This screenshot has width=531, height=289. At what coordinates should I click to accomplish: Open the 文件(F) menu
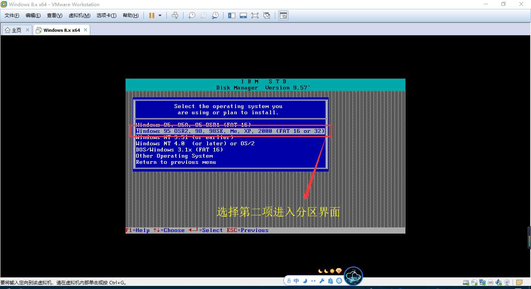click(12, 15)
